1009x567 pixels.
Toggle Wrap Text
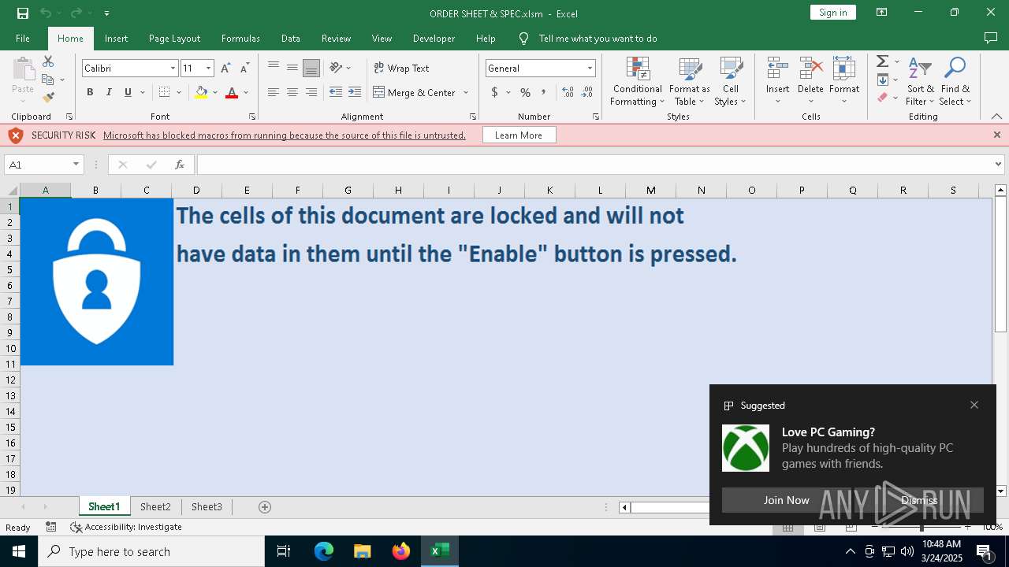pyautogui.click(x=401, y=68)
